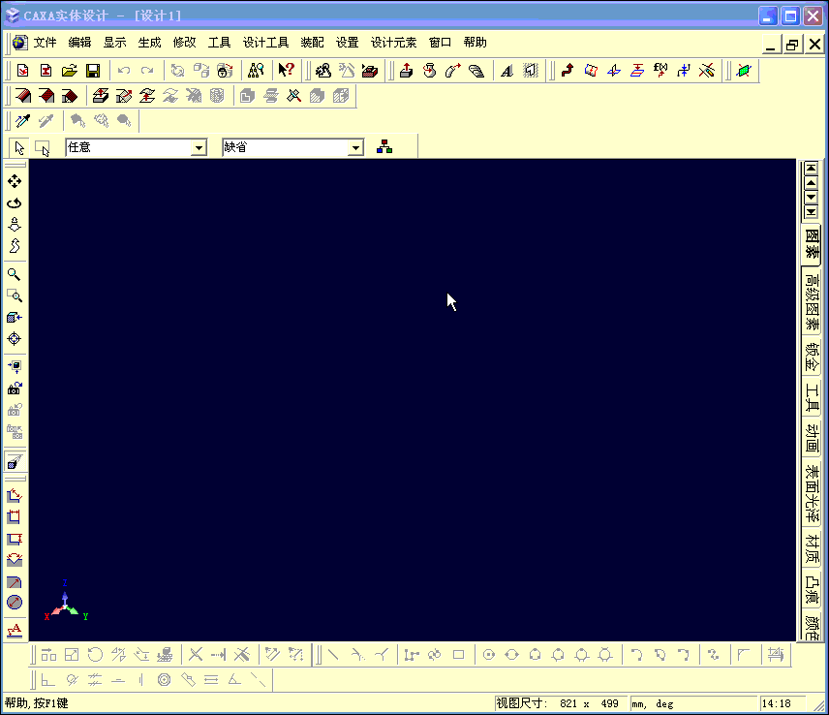This screenshot has width=829, height=715.
Task: Click the target look-at camera icon
Action: coord(15,339)
